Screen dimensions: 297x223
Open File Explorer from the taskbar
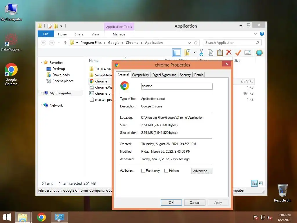(x=23, y=217)
